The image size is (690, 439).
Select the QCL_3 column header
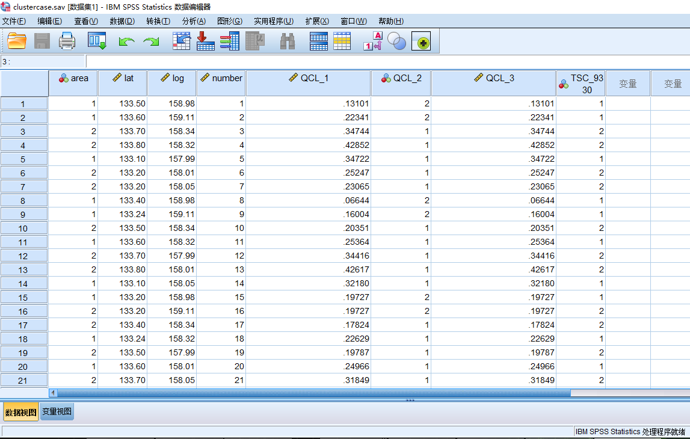493,83
